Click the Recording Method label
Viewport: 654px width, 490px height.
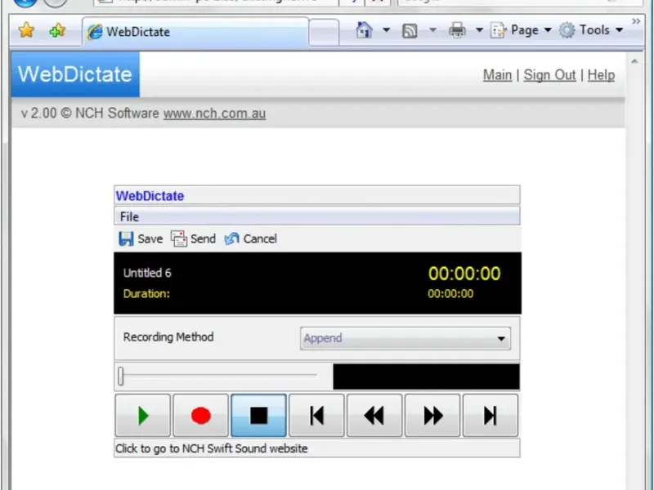[168, 336]
